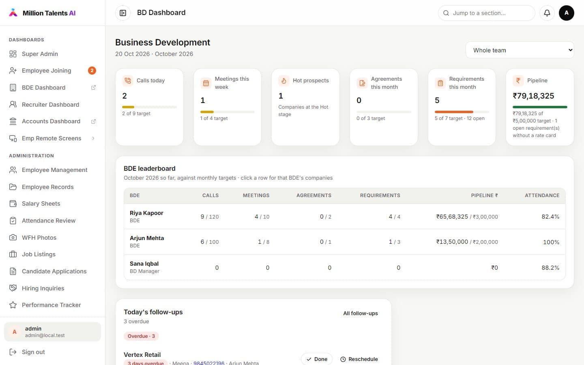Image resolution: width=584 pixels, height=365 pixels.
Task: Click the Attendance Review clipboard icon
Action: coord(13,221)
